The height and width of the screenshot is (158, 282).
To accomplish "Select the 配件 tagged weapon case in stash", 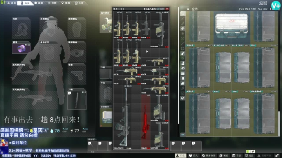I will (x=264, y=67).
